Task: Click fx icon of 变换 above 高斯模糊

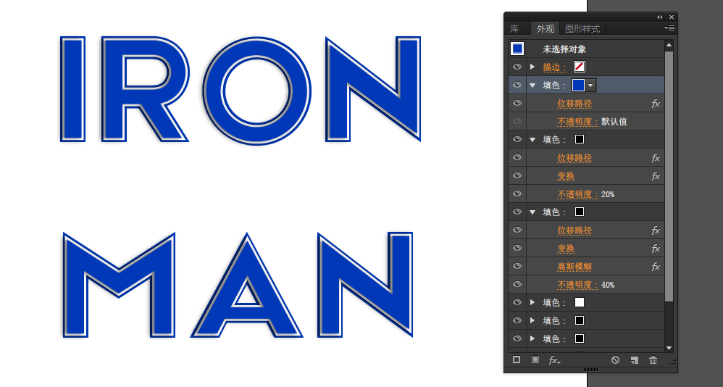Action: click(x=656, y=249)
